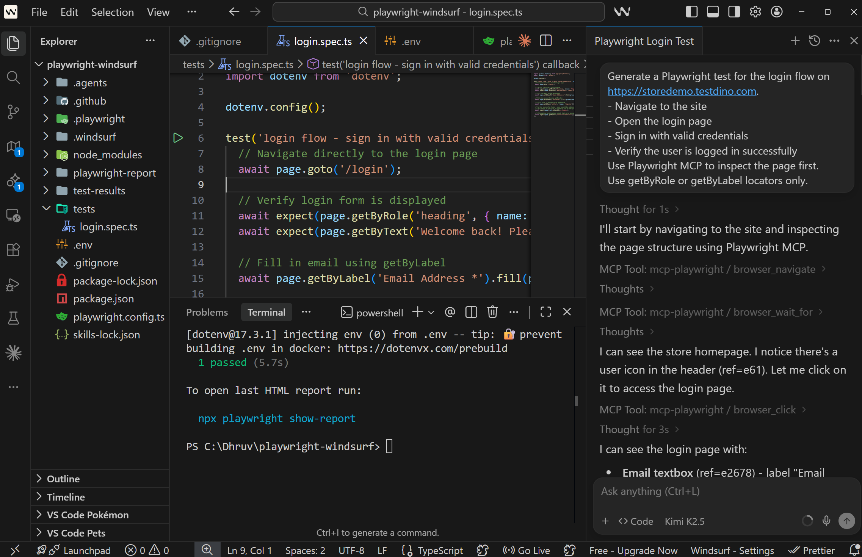Open the Search view in activity bar

point(13,78)
